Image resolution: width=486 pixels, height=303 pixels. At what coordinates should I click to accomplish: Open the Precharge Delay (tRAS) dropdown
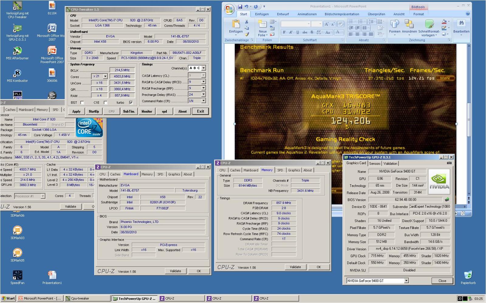click(204, 95)
